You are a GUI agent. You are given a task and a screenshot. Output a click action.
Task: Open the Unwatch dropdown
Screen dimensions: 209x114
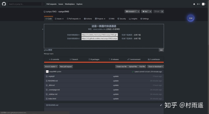tap(131, 12)
